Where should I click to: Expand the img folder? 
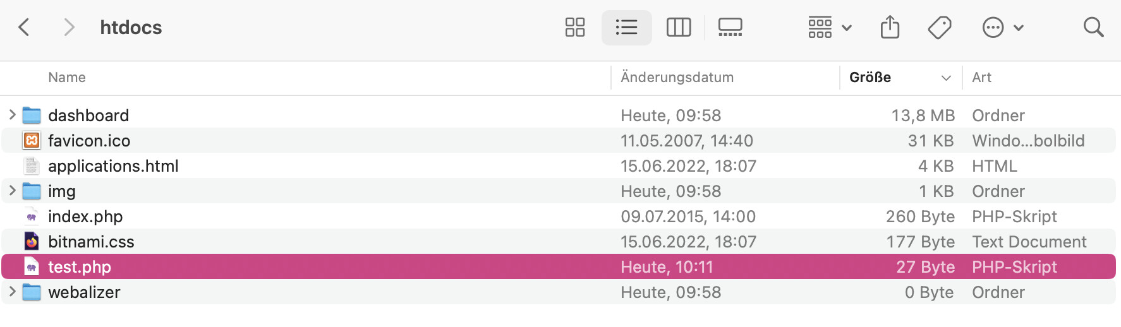[12, 191]
